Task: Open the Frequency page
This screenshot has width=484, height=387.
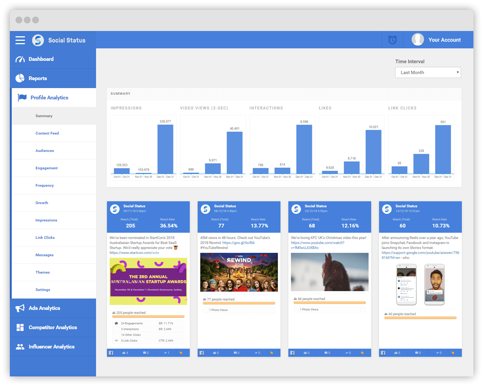Action: point(54,186)
